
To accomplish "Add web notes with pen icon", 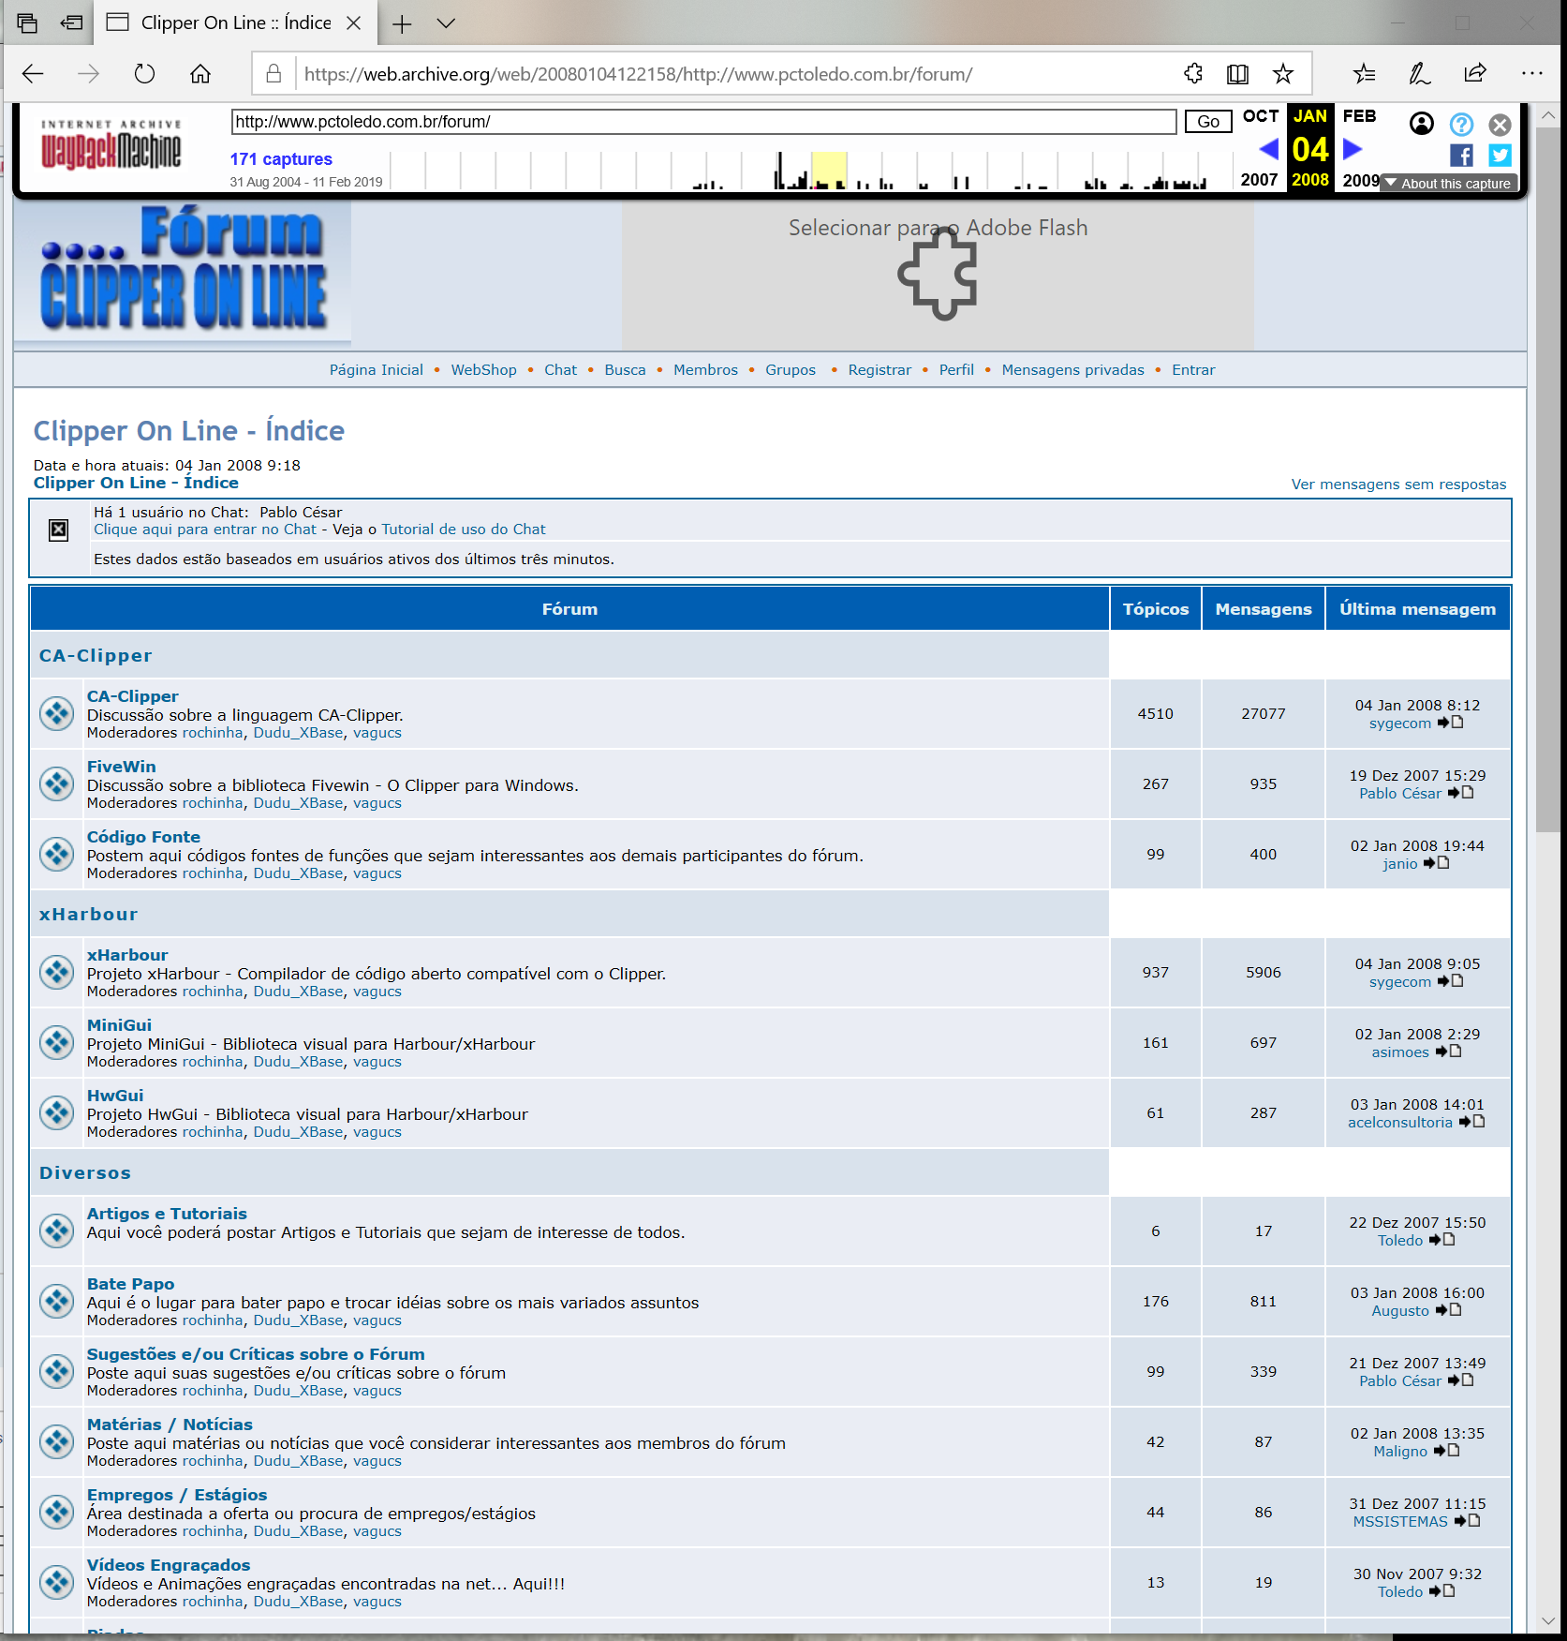I will pyautogui.click(x=1420, y=74).
